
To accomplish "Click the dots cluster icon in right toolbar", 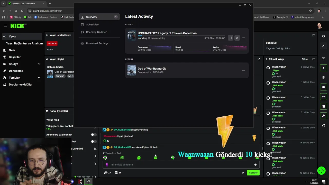I will [x=323, y=125].
